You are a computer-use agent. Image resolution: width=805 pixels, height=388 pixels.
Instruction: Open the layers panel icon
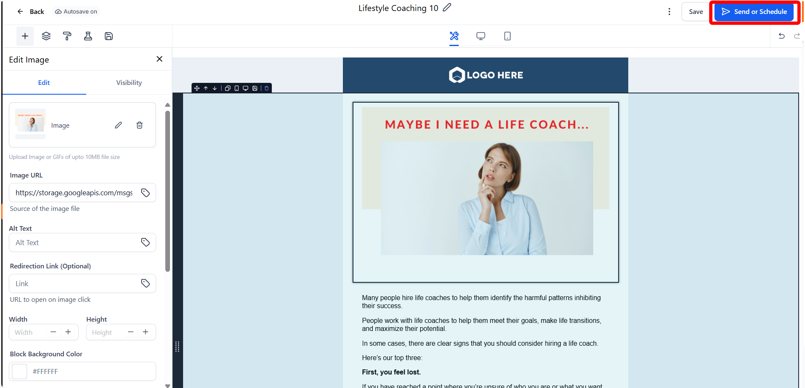[x=46, y=36]
